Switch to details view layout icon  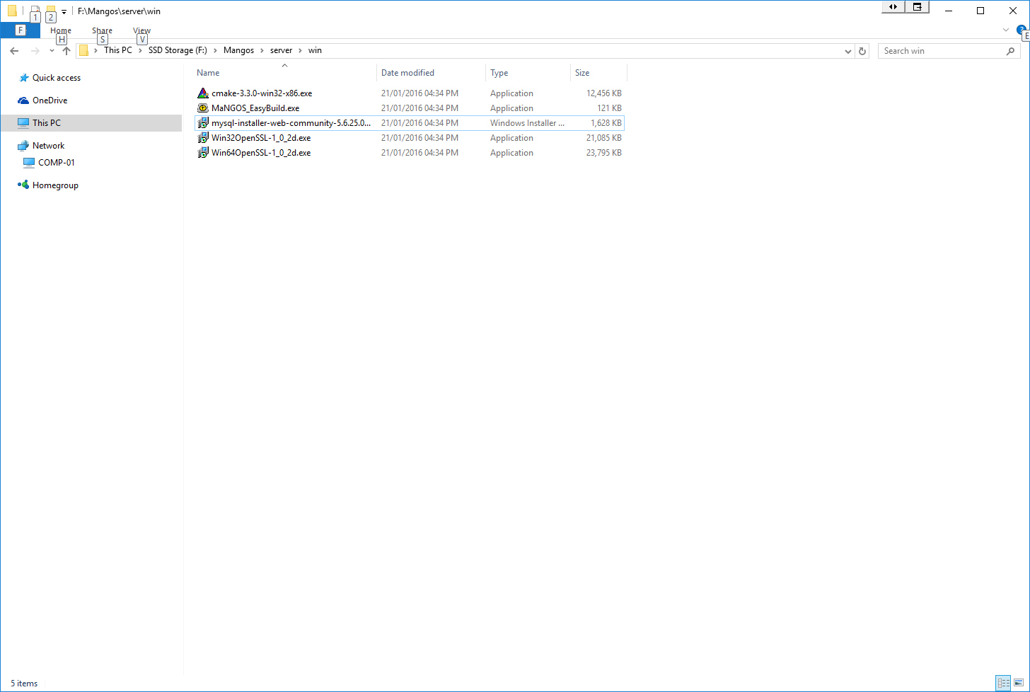click(1003, 683)
